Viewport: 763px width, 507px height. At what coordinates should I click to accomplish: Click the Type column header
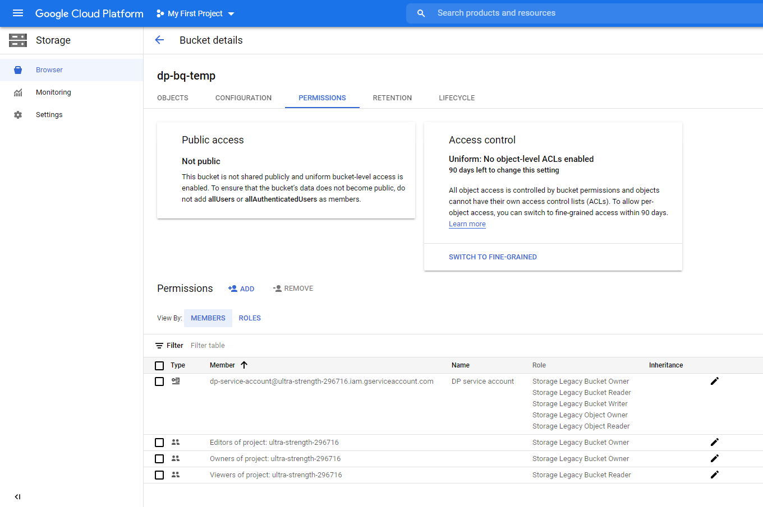pyautogui.click(x=178, y=365)
